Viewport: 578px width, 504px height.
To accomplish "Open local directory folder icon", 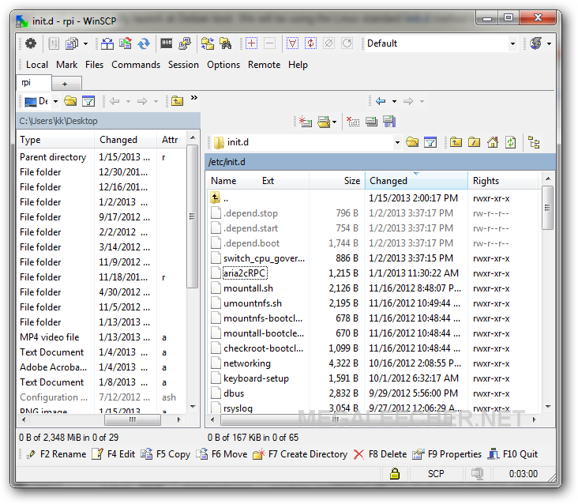I will tap(70, 100).
